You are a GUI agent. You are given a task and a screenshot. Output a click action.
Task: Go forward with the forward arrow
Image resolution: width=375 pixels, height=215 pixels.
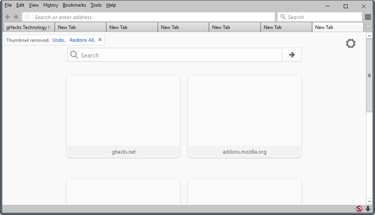pyautogui.click(x=16, y=17)
